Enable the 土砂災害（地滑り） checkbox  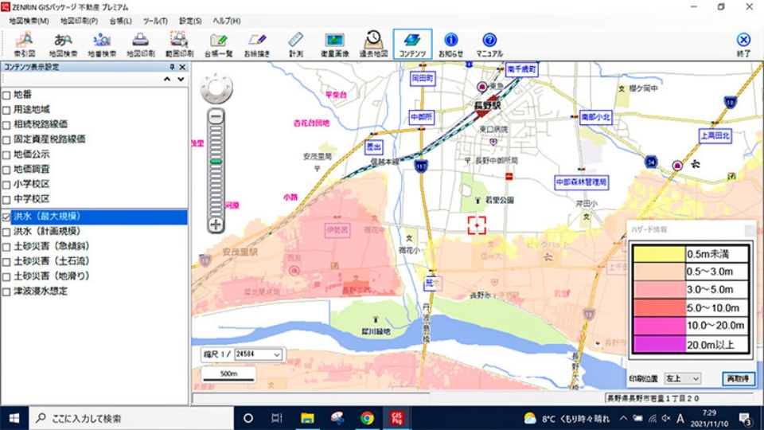pyautogui.click(x=6, y=277)
